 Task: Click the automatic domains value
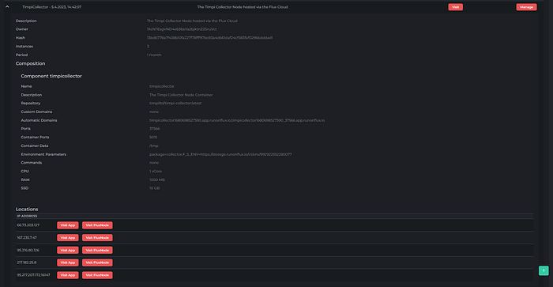coord(237,120)
